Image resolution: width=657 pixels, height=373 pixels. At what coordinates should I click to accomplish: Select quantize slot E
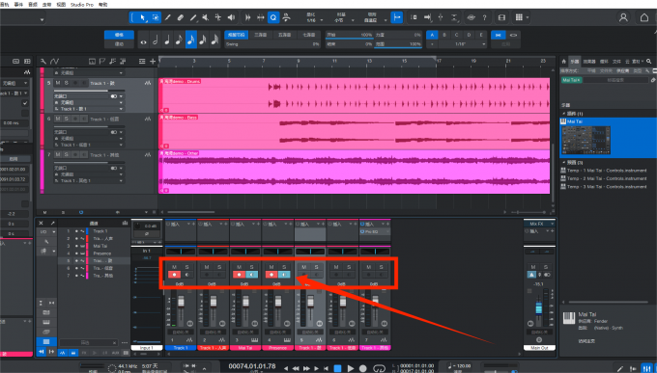pyautogui.click(x=481, y=35)
